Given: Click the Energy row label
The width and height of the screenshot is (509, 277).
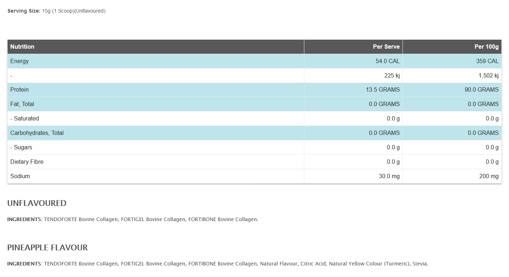Looking at the screenshot, I should 19,61.
